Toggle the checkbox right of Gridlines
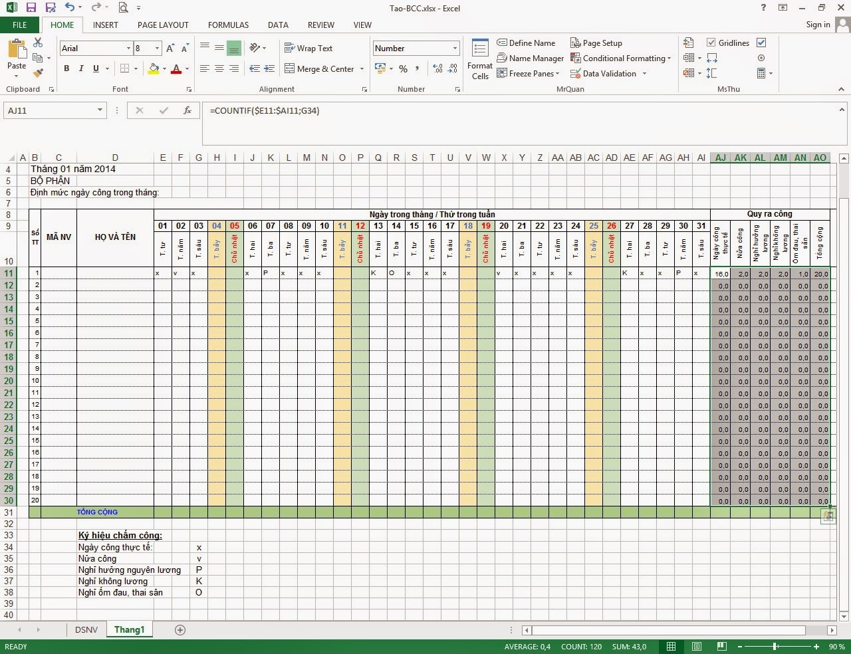 [x=761, y=43]
